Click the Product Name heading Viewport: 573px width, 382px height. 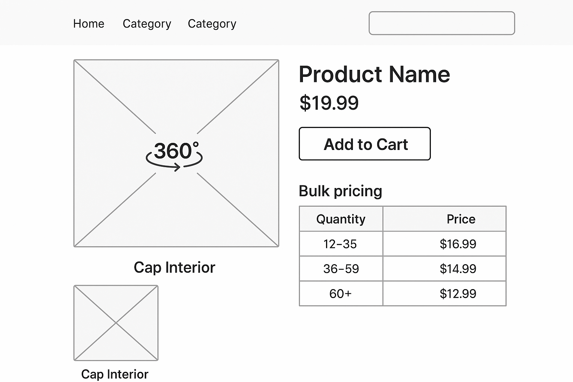point(374,74)
